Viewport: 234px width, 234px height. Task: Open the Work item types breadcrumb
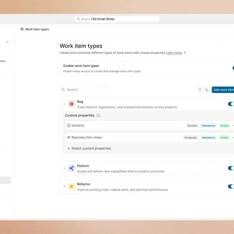[x=37, y=29]
